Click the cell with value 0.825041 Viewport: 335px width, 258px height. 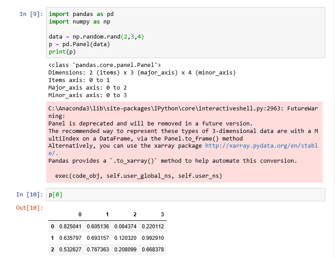[x=70, y=227]
